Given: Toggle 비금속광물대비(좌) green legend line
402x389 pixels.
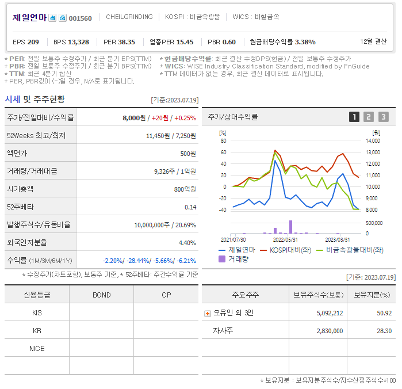Looking at the screenshot, I should point(350,250).
